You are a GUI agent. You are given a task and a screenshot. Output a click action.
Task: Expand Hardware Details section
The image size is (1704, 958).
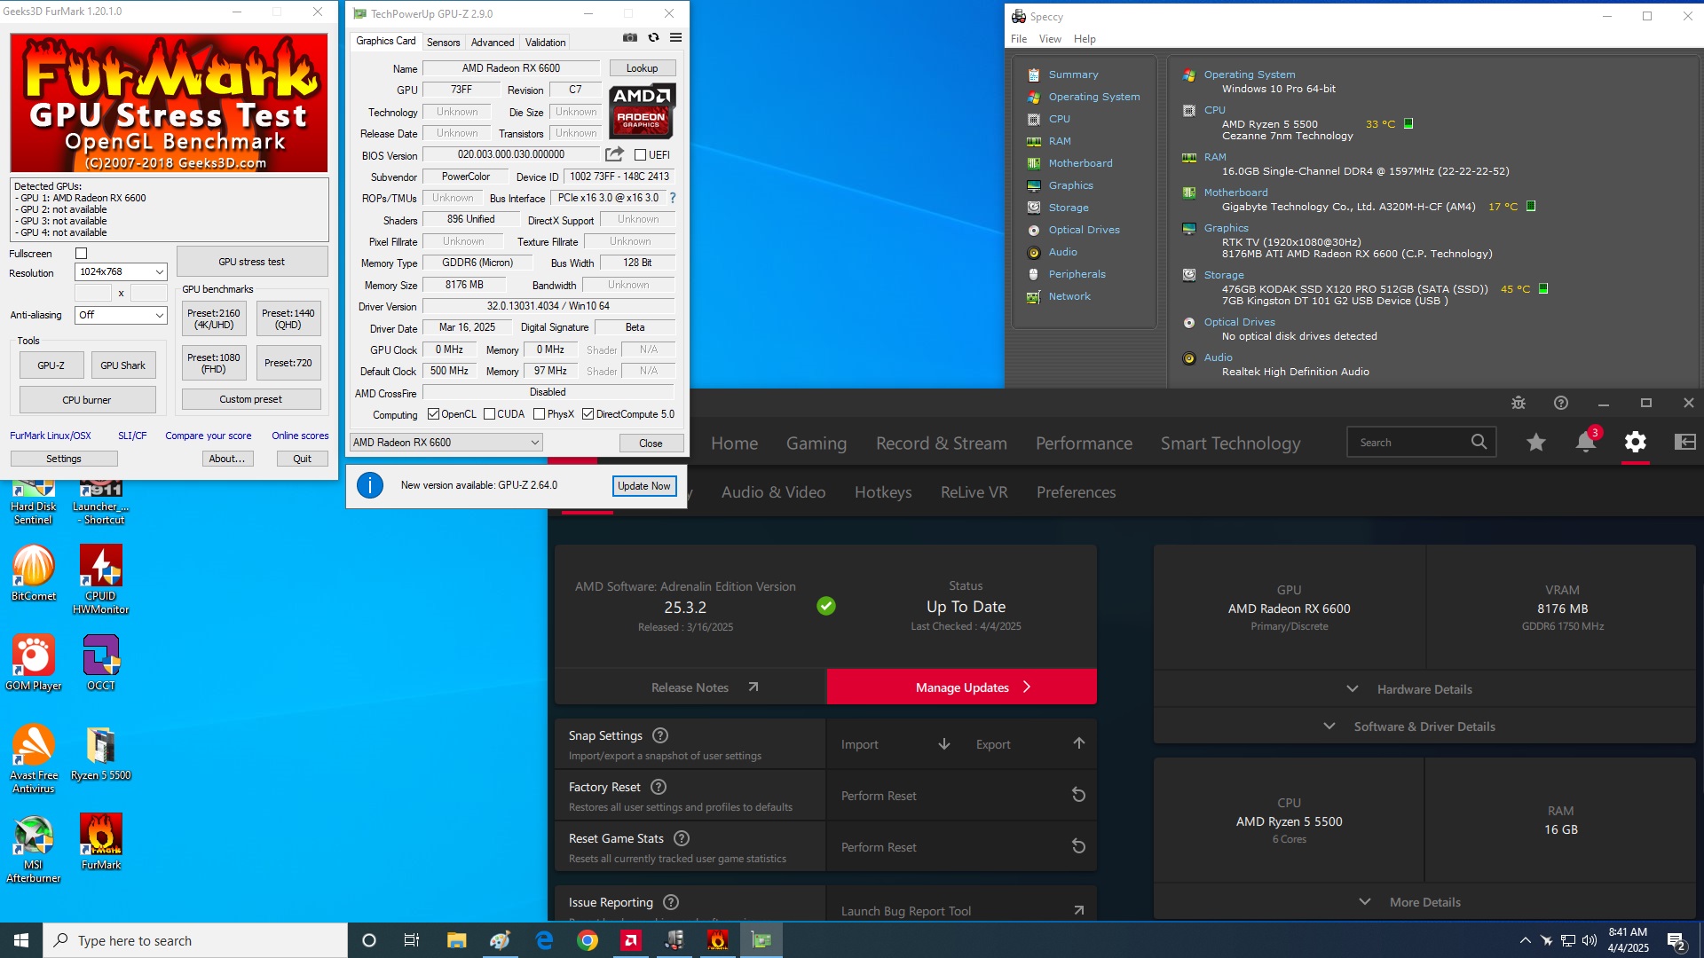click(1424, 689)
